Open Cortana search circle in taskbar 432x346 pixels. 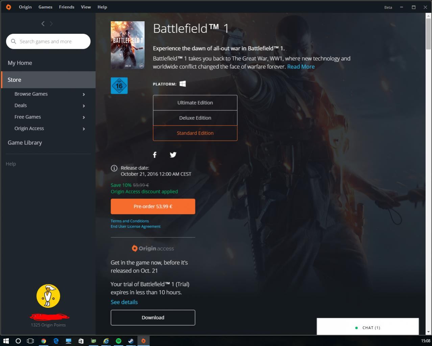(18, 341)
